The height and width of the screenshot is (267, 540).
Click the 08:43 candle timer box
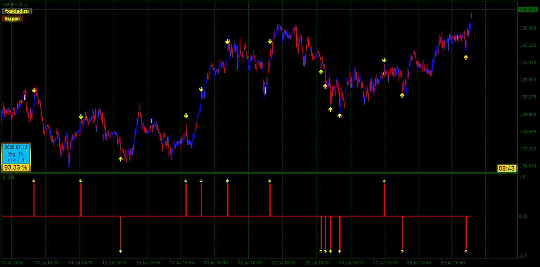pos(507,169)
